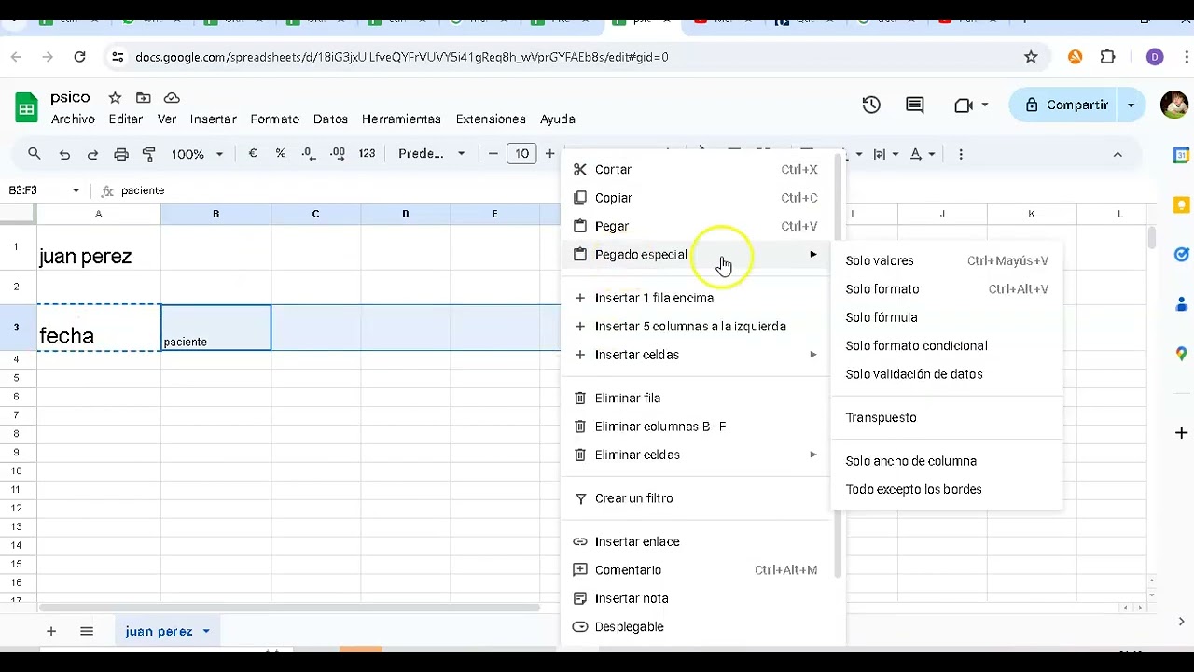Open the Insertar menu
Screen dimensions: 1194x672
click(x=213, y=119)
